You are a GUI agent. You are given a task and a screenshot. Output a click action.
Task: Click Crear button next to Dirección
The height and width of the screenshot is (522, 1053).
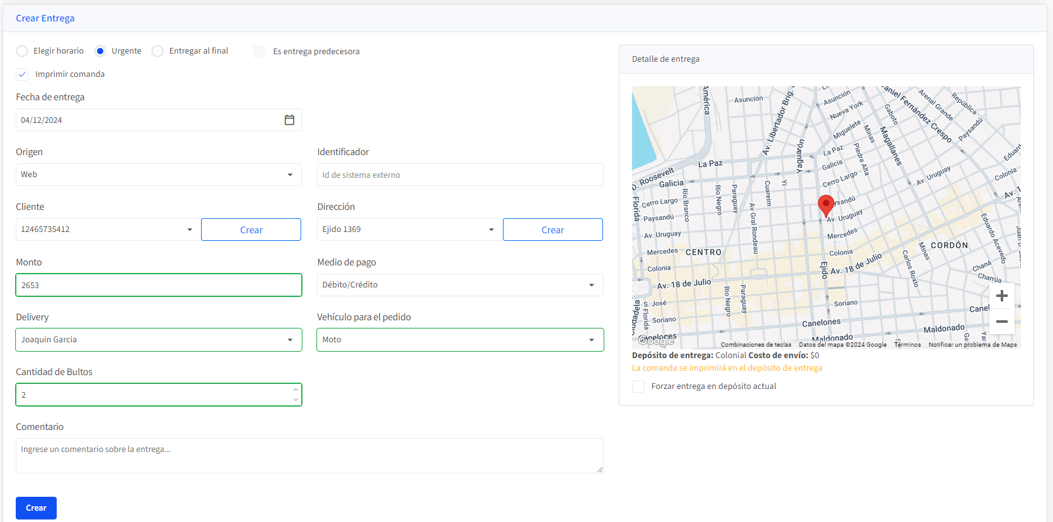(553, 229)
